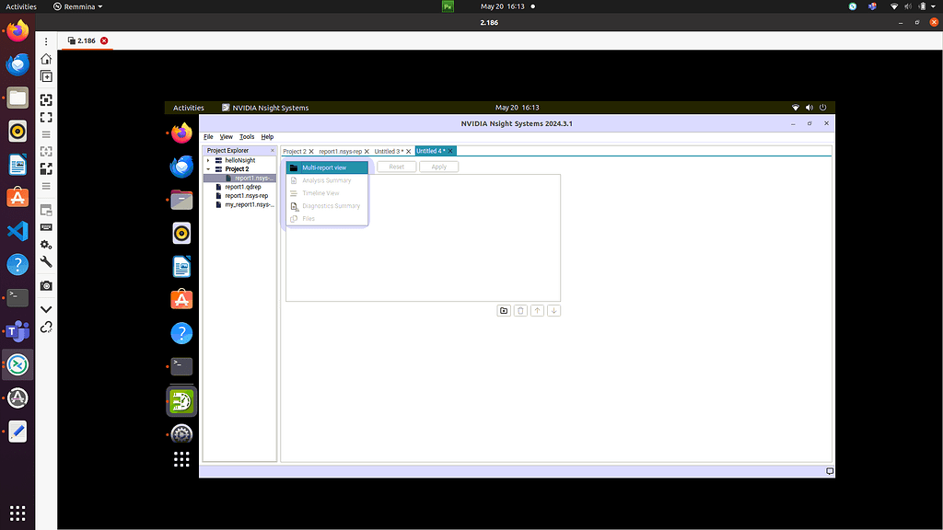Click the Remmina screenshot camera icon in the sidebar
This screenshot has height=530, width=943.
tap(46, 285)
